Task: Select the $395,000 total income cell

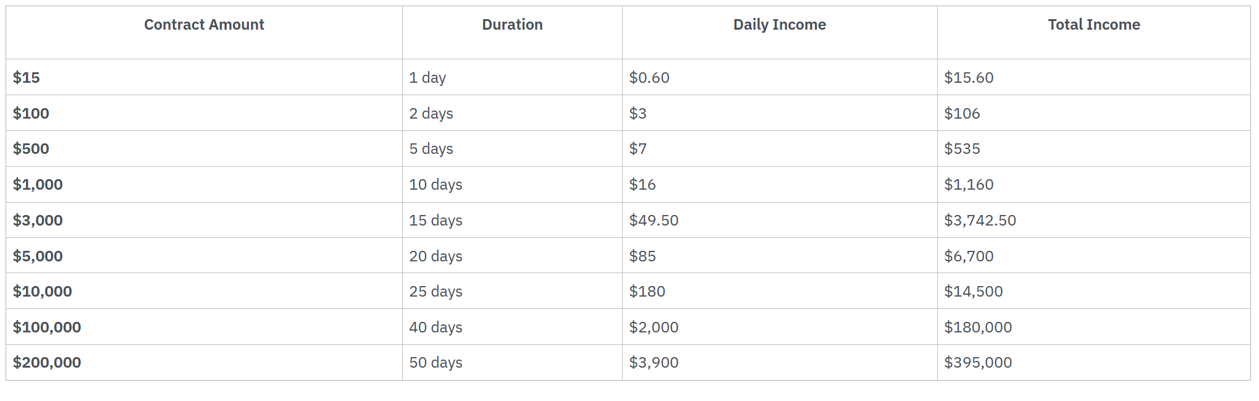Action: tap(978, 363)
